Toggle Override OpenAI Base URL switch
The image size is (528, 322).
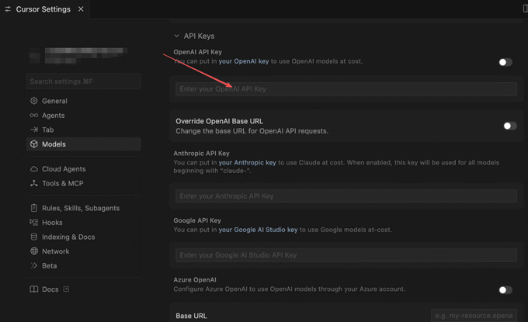click(x=510, y=126)
